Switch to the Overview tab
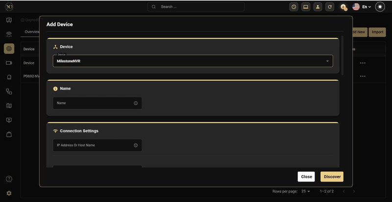This screenshot has width=392, height=202. pyautogui.click(x=32, y=32)
